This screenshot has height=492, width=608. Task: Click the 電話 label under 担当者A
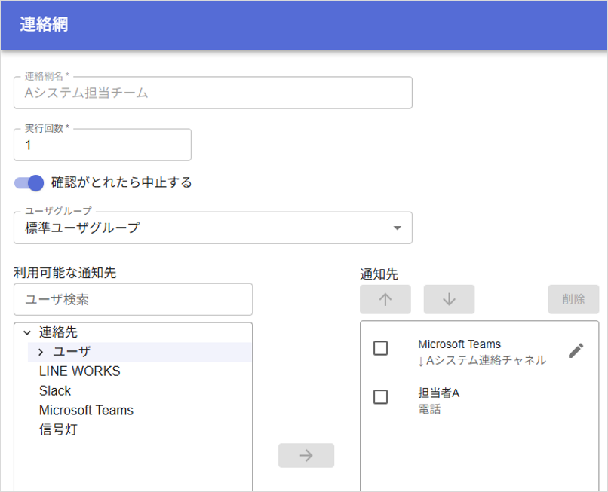point(429,409)
